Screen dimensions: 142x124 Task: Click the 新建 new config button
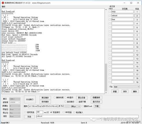(115, 92)
